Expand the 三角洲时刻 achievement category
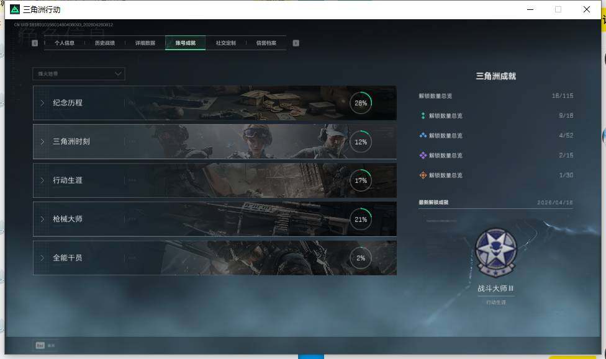Screen dimensions: 606x359 point(214,141)
